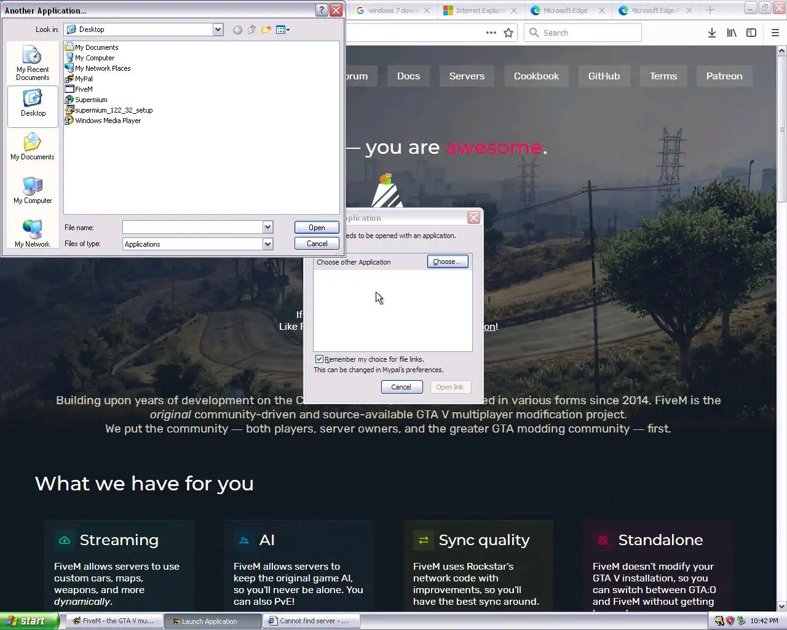
Task: Select My Recent Documents in the places bar
Action: [x=33, y=63]
